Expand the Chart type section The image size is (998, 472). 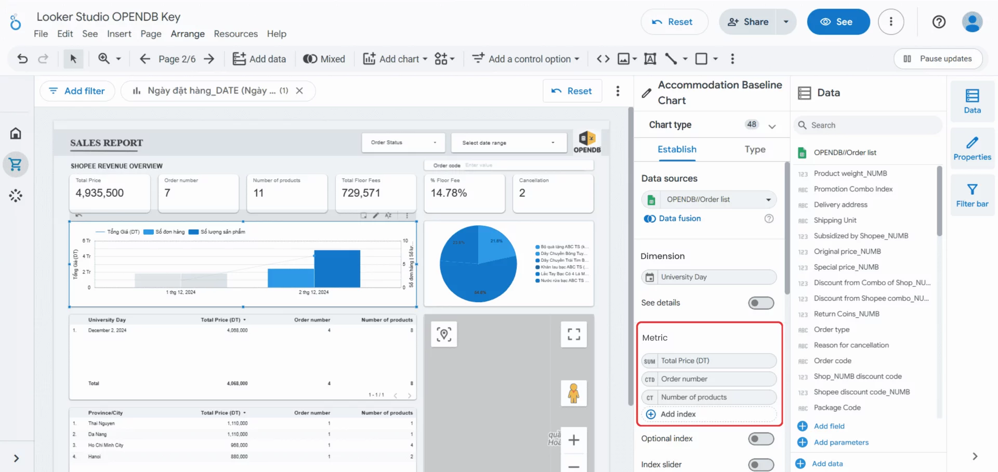tap(772, 125)
